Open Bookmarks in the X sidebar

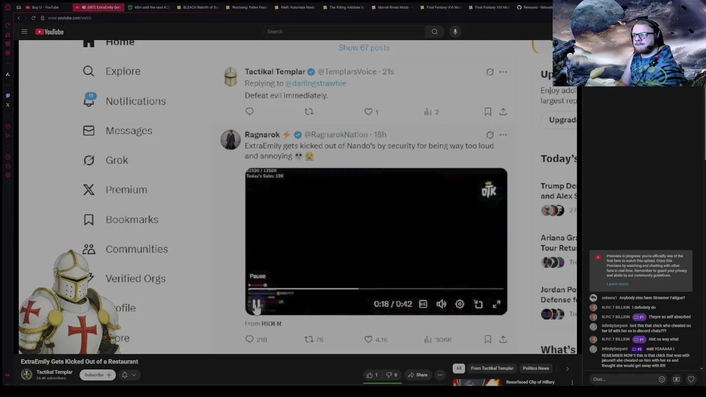[x=121, y=219]
